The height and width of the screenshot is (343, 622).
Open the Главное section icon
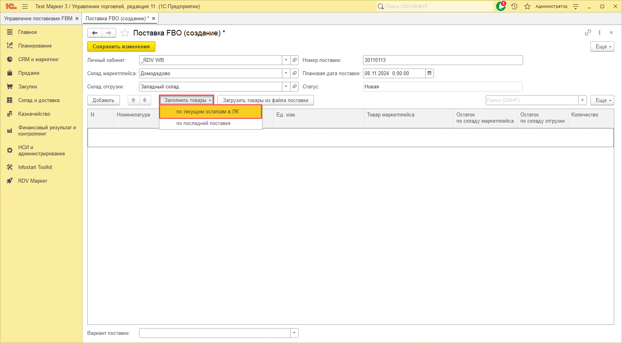(10, 32)
